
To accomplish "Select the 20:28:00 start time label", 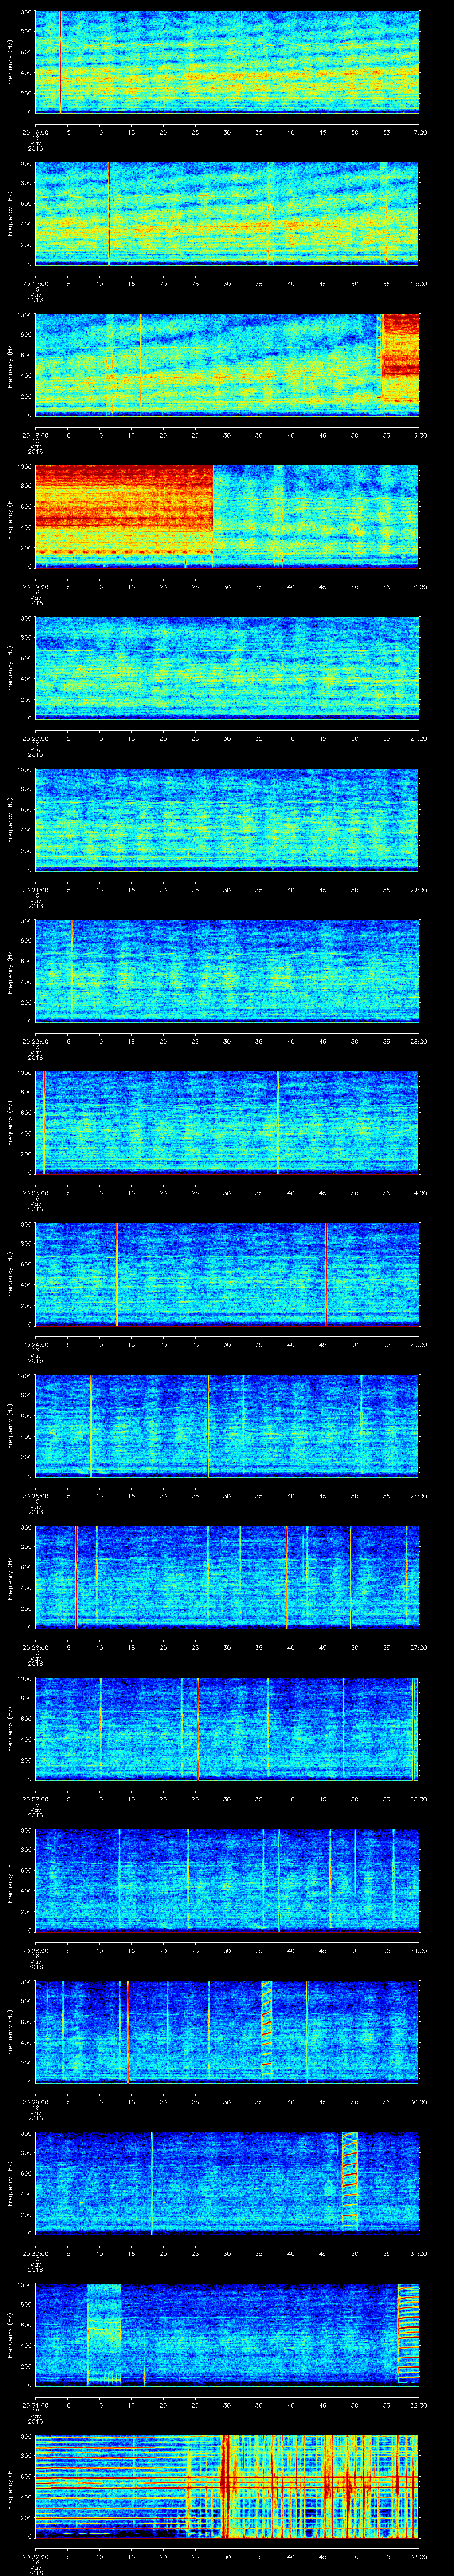I will (x=35, y=1950).
